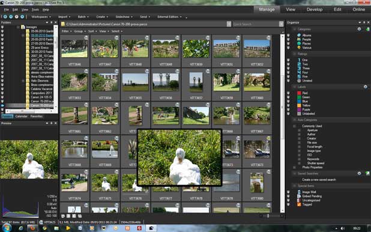Toggle Easy-Select marker for rating Two
Image resolution: width=371 pixels, height=232 pixels.
pos(288,64)
